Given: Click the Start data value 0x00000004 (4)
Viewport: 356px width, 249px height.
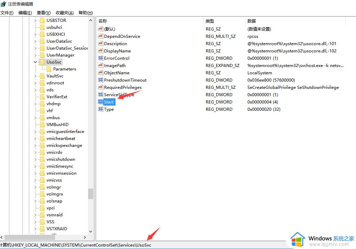Looking at the screenshot, I should pyautogui.click(x=263, y=102).
